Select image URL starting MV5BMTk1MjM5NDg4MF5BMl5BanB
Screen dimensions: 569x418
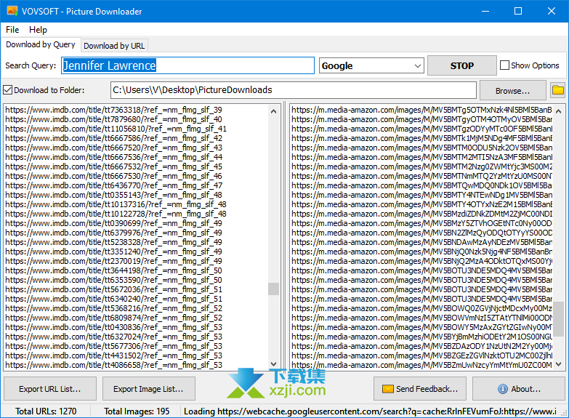point(421,138)
